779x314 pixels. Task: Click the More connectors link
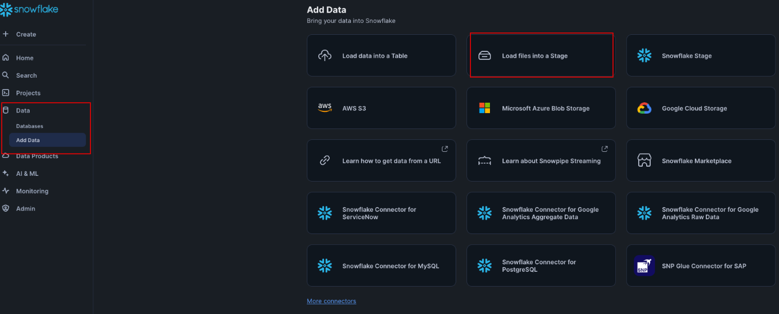(331, 301)
